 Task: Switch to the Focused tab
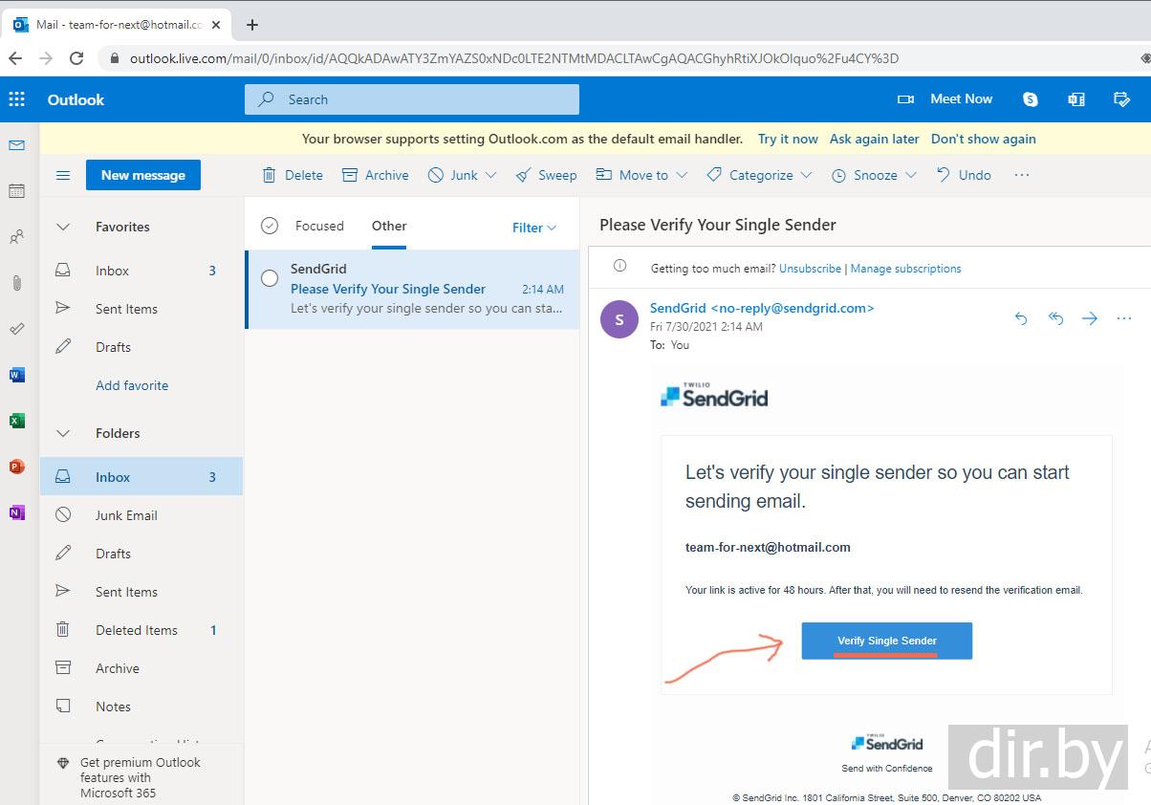coord(319,226)
